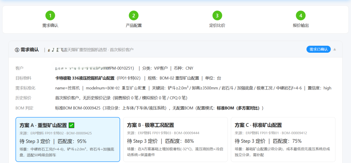
Task: Click 匹配度：88% on 方案 B
Action: click(179, 141)
